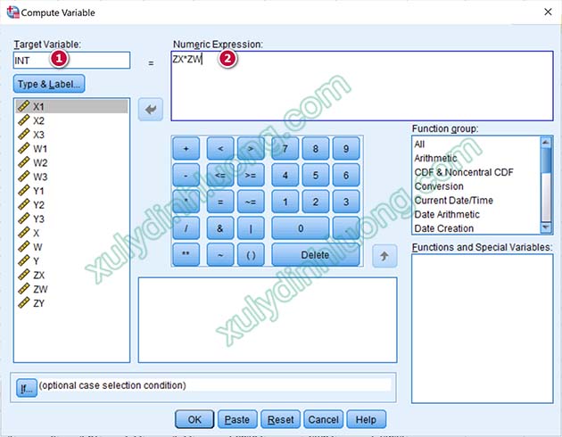Click the vertical bar OR key
562x437 pixels.
coord(251,227)
